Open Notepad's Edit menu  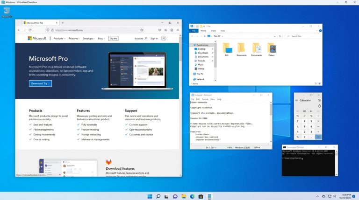point(198,99)
